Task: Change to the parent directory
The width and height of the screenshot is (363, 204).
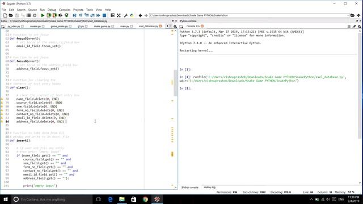Action: [358, 15]
